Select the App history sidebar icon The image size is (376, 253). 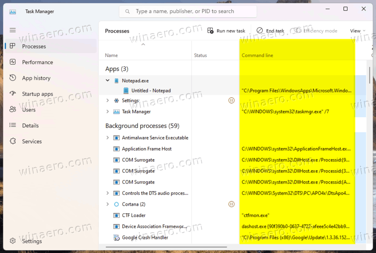[12, 78]
